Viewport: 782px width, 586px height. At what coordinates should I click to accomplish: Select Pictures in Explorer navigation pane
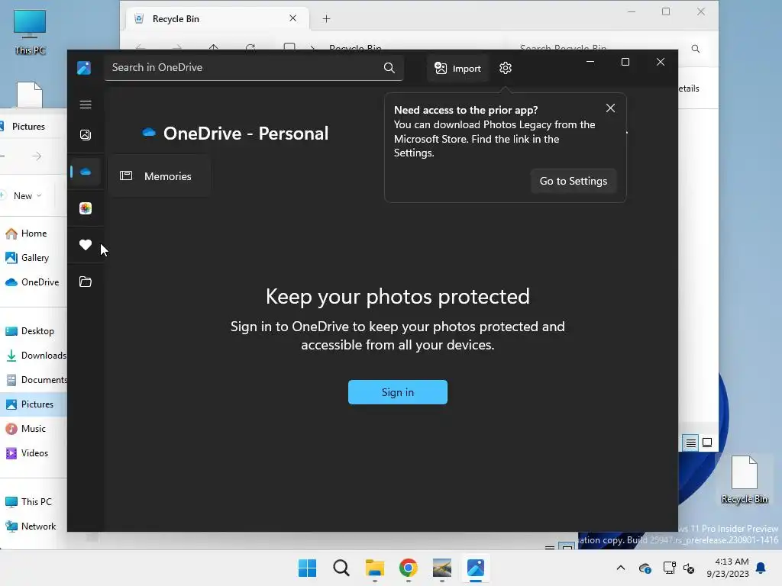tap(34, 404)
